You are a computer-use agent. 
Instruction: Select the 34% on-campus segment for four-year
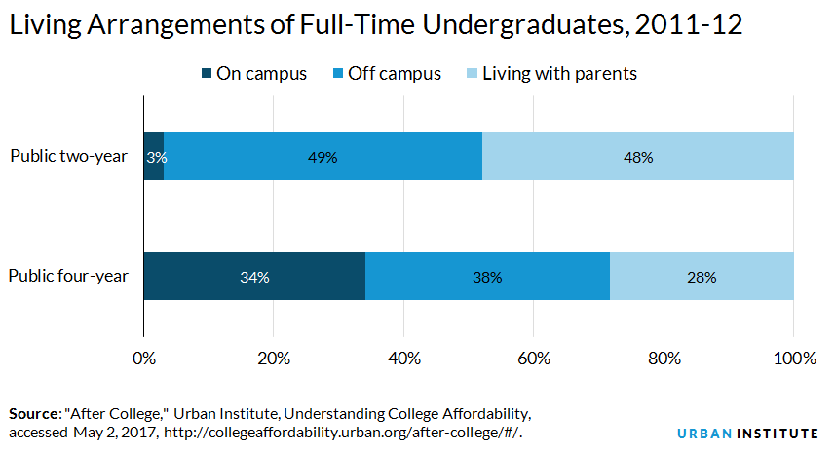(x=254, y=277)
